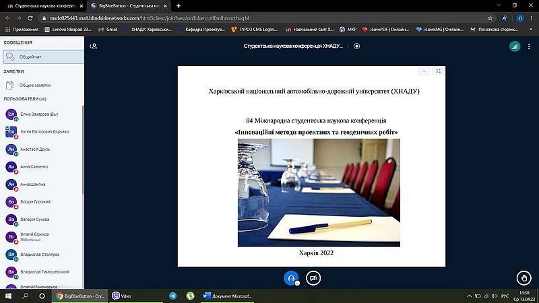Minimize the presentation with the dash button

point(424,71)
